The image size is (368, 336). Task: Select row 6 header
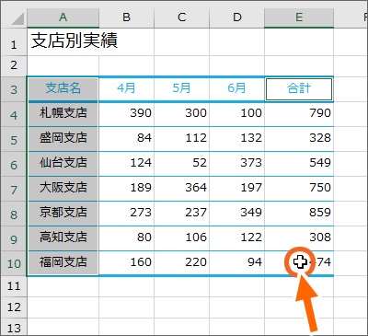[x=14, y=164]
